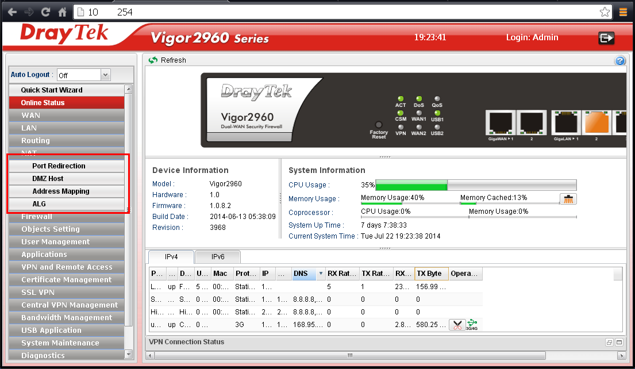
Task: Expand the Firewall menu section
Action: [67, 217]
